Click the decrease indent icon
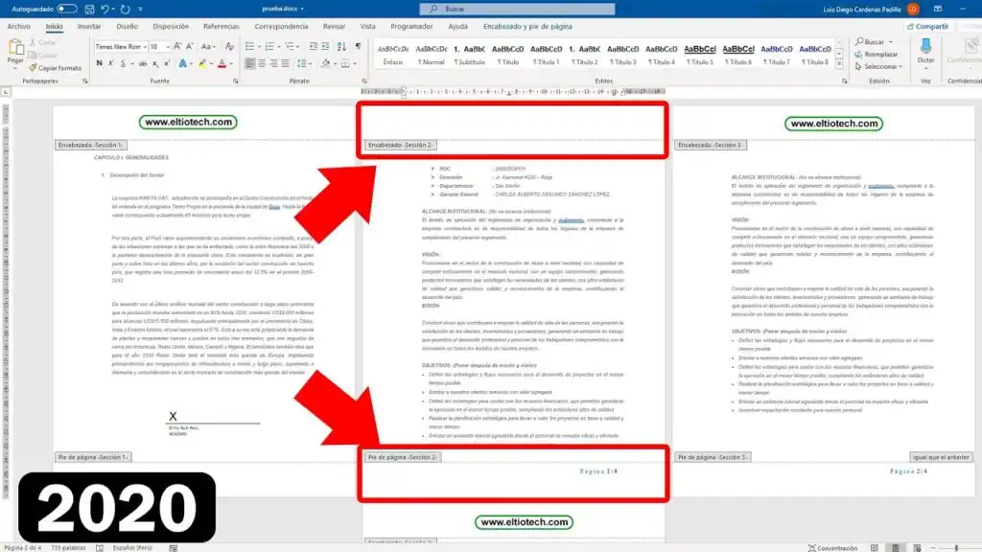The image size is (982, 552). 314,46
